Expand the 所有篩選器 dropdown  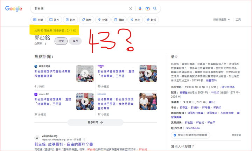tap(222, 20)
